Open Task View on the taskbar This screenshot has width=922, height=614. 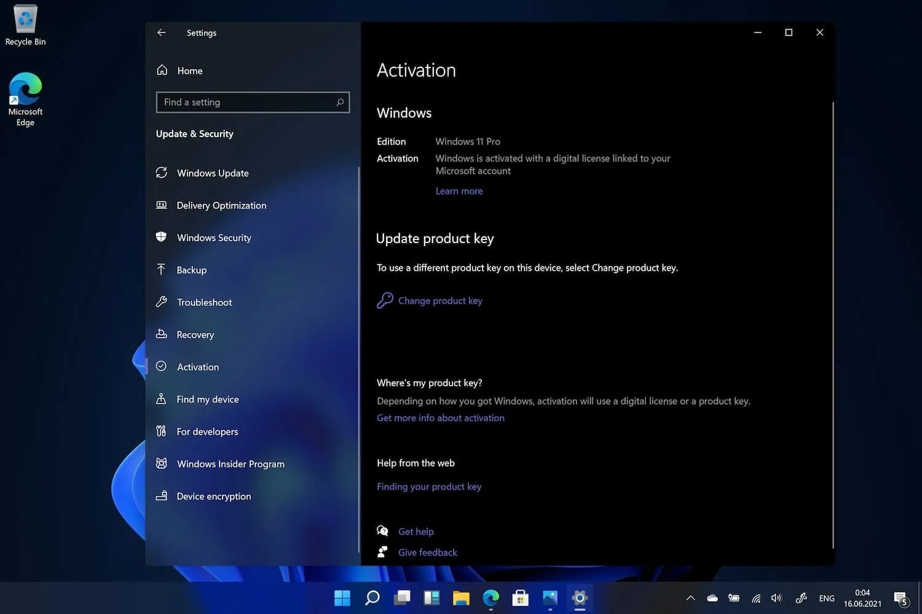(x=402, y=597)
